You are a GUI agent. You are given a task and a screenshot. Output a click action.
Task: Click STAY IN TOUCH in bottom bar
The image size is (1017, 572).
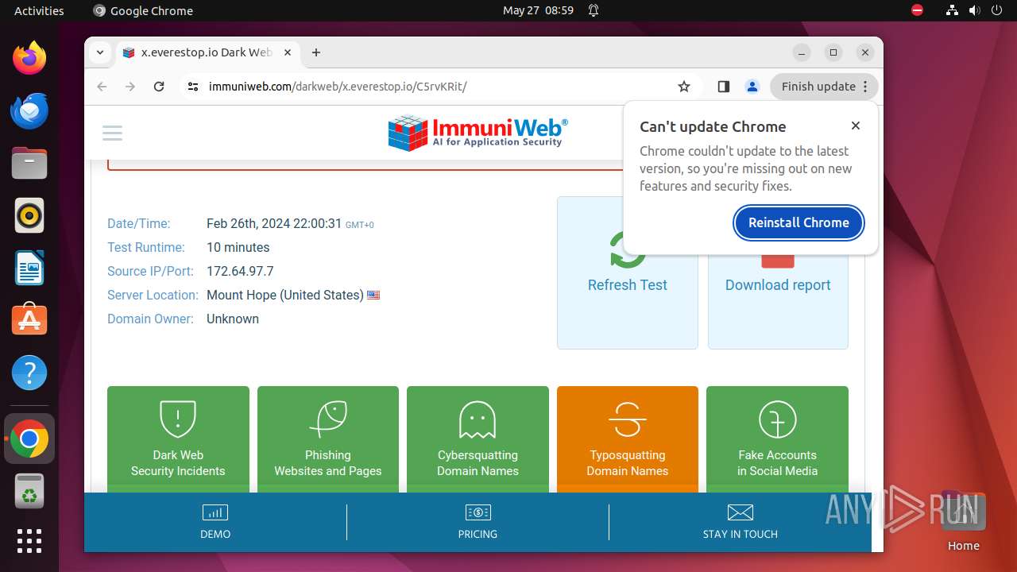point(740,522)
